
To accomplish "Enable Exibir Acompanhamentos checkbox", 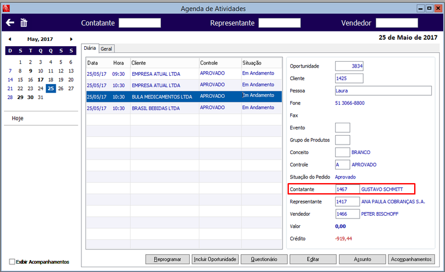I will [x=12, y=261].
